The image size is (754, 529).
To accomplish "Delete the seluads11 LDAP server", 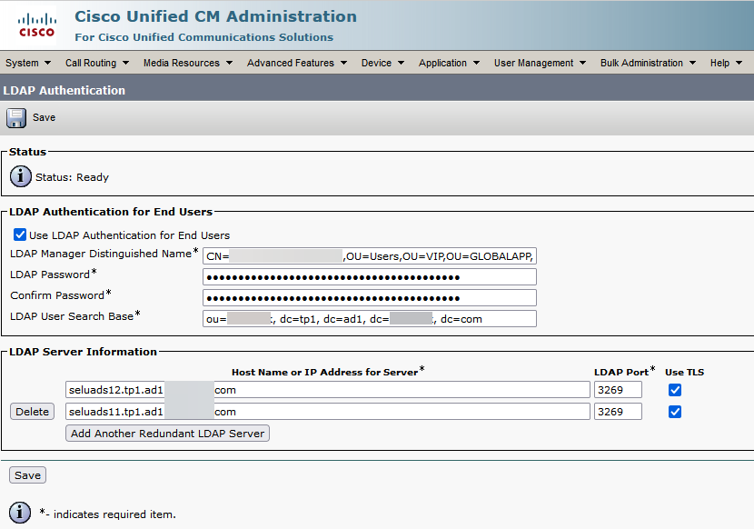I will click(x=32, y=412).
